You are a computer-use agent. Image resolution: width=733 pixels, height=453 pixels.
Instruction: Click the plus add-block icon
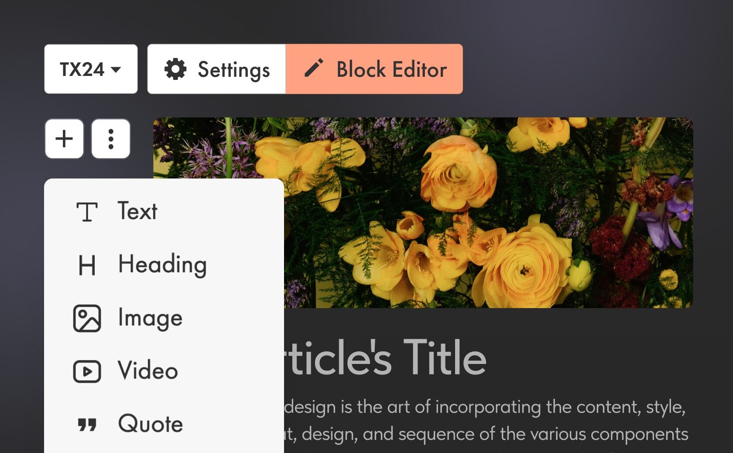(64, 139)
